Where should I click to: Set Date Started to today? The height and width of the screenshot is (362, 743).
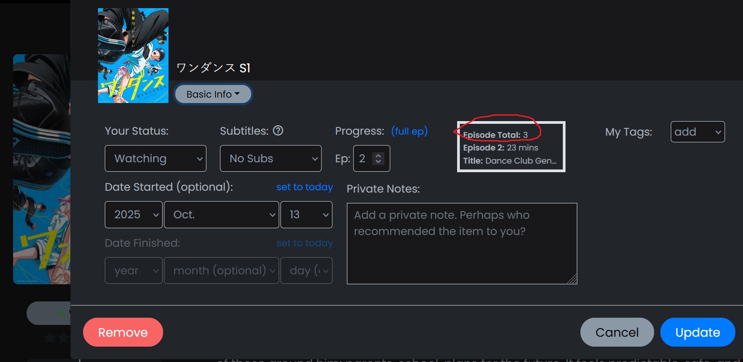click(x=304, y=187)
